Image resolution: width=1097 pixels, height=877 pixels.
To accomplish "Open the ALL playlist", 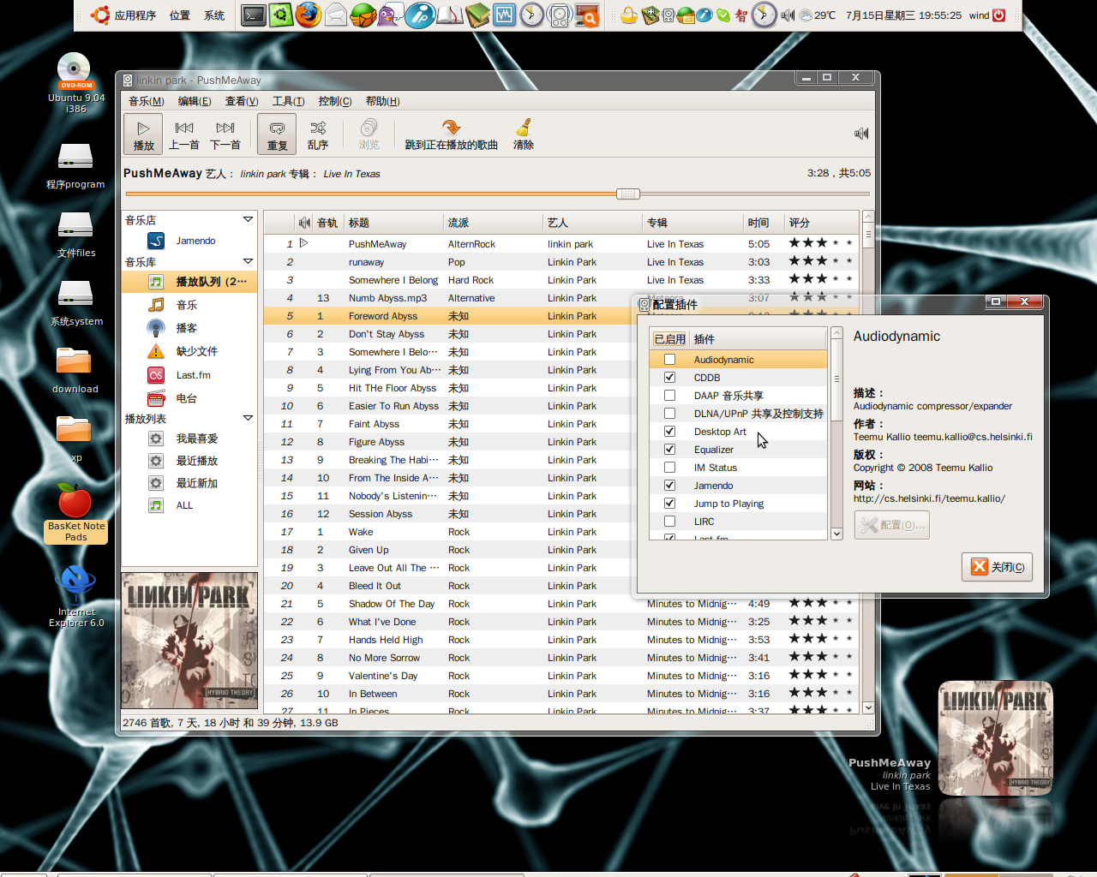I will pos(189,504).
